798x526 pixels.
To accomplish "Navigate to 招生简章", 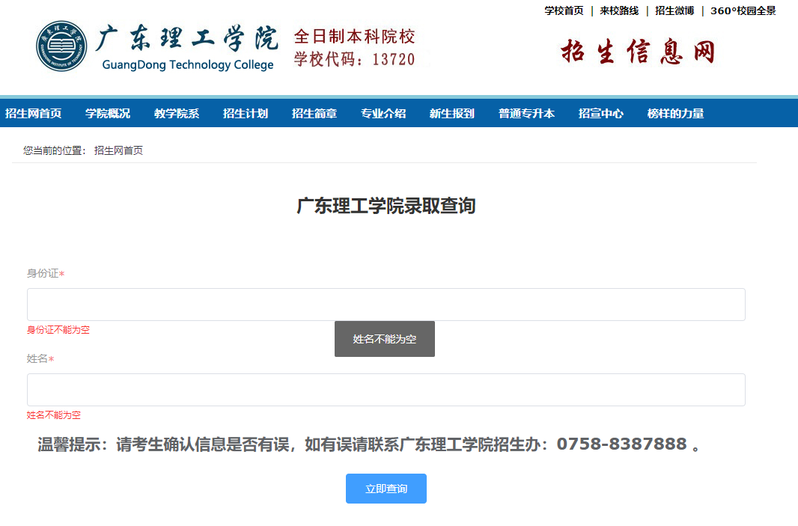I will [314, 114].
